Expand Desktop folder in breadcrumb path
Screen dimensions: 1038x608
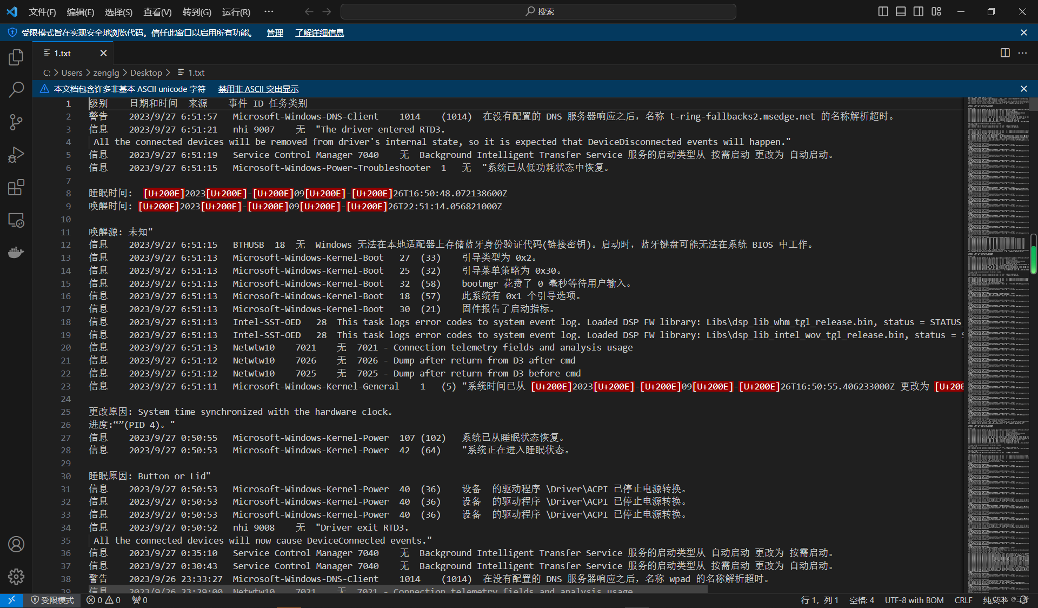146,72
